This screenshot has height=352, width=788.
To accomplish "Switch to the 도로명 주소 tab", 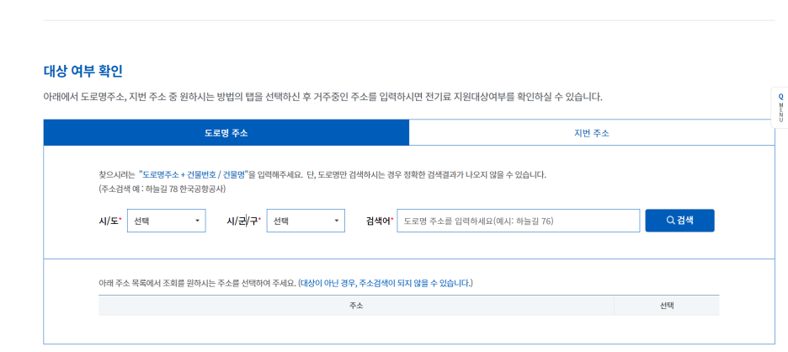I will pyautogui.click(x=226, y=133).
